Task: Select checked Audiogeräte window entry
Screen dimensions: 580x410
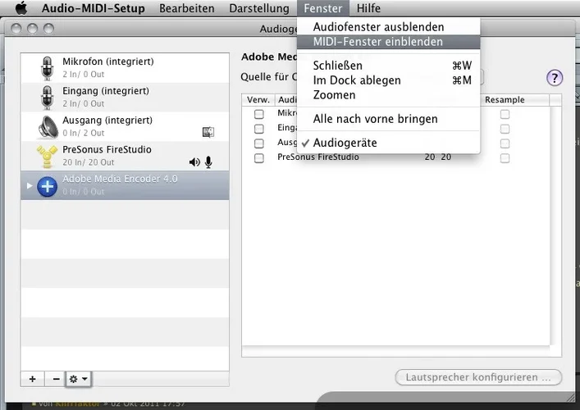Action: click(x=388, y=143)
